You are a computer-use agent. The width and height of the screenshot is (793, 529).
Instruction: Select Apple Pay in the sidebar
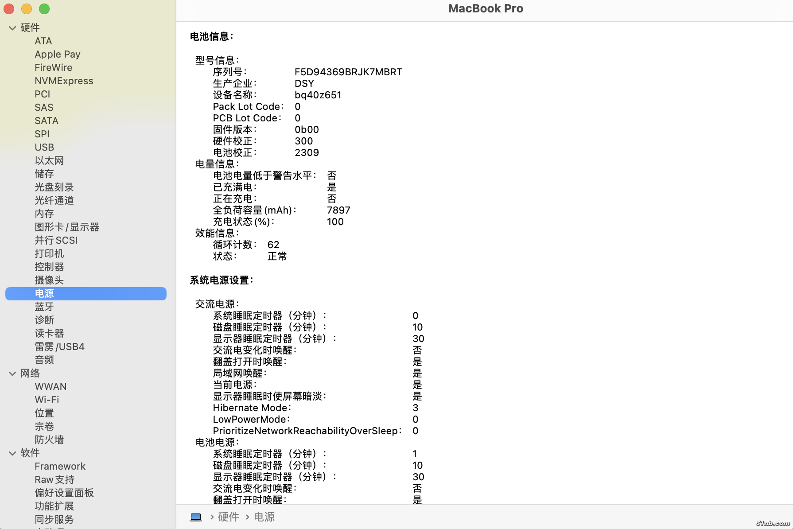coord(58,54)
